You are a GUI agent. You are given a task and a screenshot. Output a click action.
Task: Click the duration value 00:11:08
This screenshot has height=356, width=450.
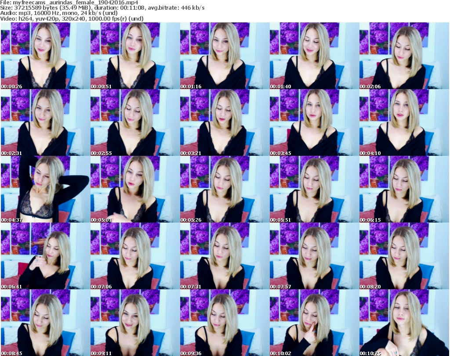132,8
